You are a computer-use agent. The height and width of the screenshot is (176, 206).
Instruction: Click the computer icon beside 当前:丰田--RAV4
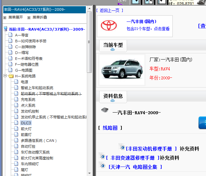(x=6, y=29)
